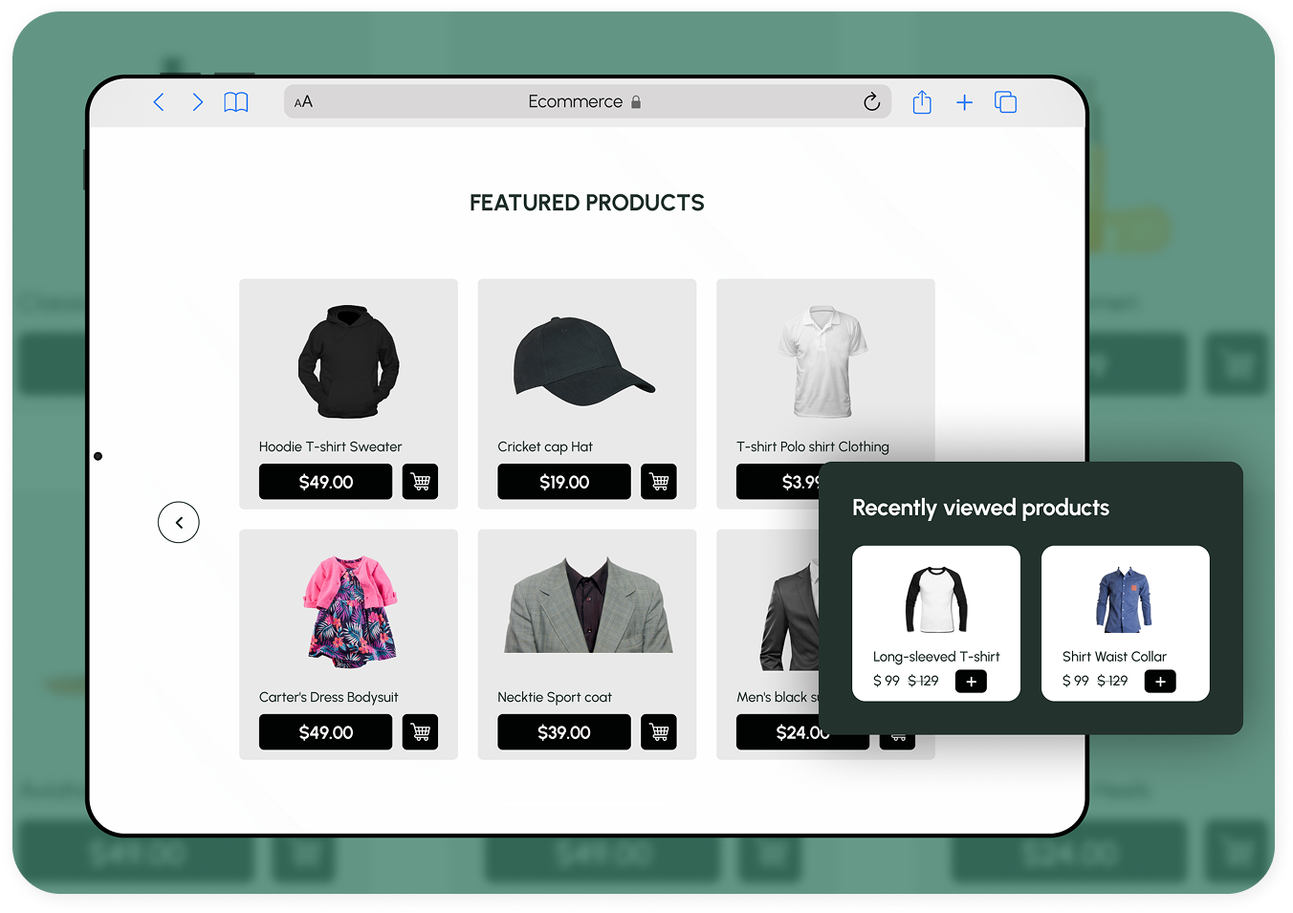Open a new tab with plus icon
The image size is (1293, 913).
point(964,102)
